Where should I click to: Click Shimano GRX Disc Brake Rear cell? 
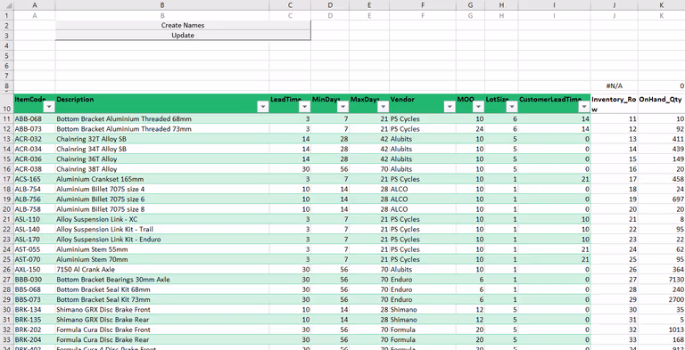tap(162, 320)
